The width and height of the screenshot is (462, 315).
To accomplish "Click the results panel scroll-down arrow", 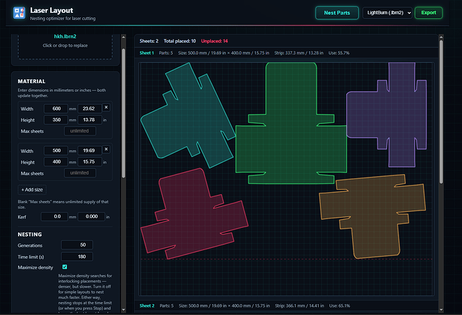I will coord(441,310).
